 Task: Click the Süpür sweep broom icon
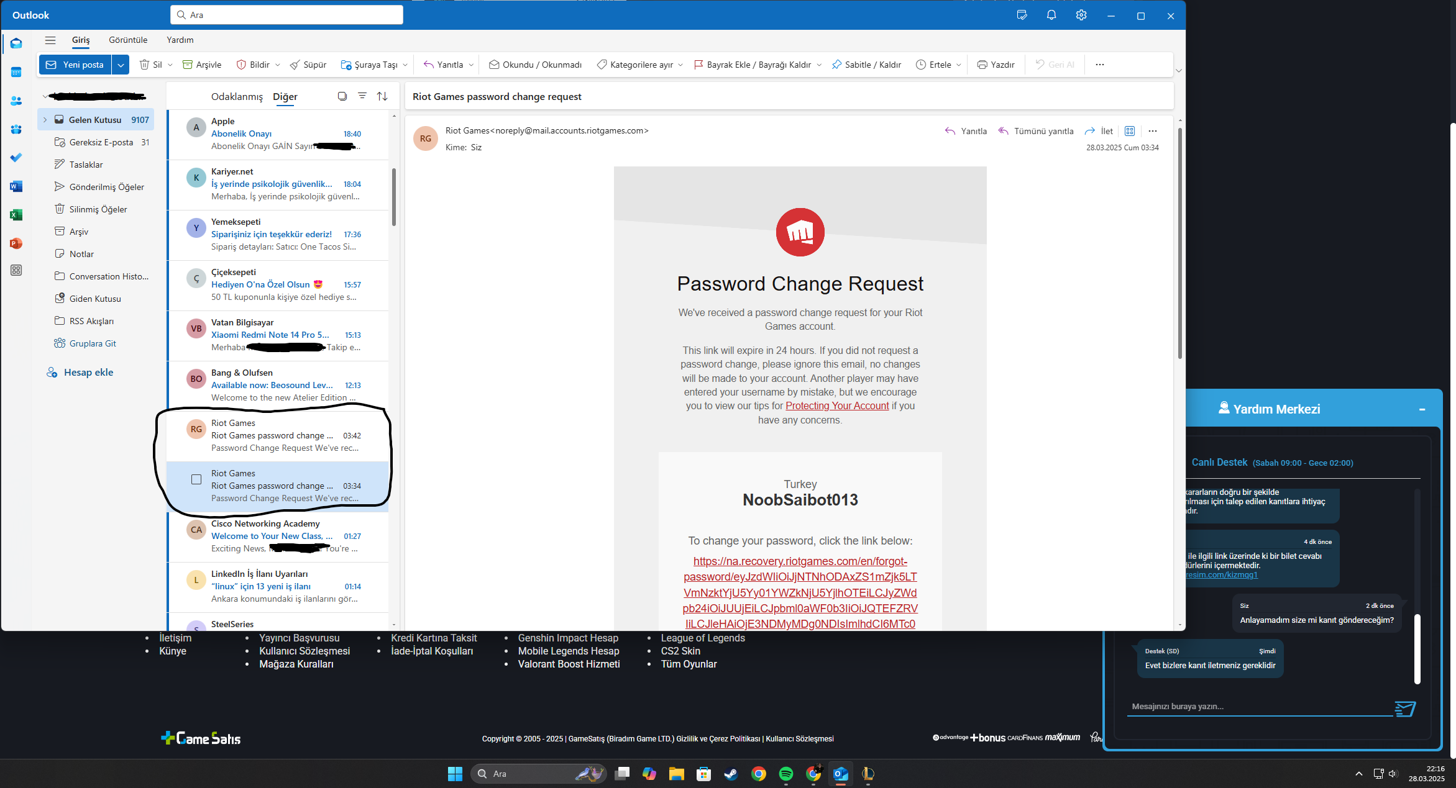295,65
